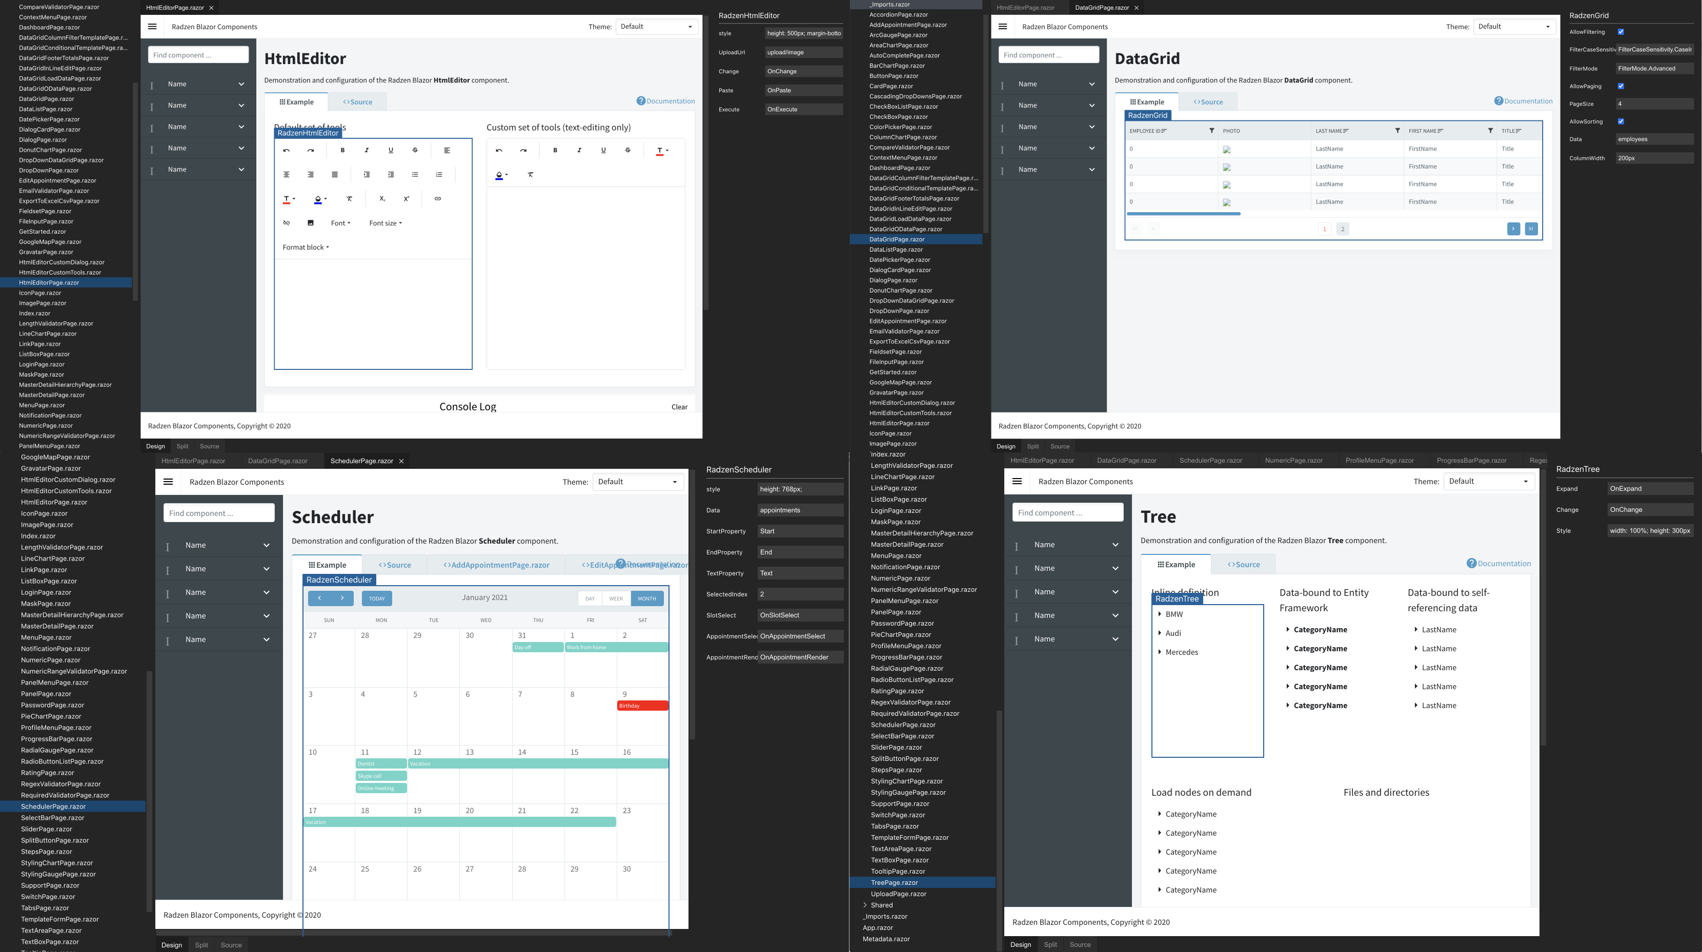Toggle the AllowFiltering checkbox
This screenshot has height=952, width=1702.
click(x=1620, y=32)
